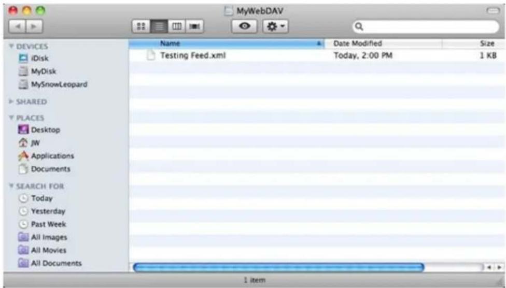Click the MyWebDAV title proxy icon

click(x=229, y=11)
